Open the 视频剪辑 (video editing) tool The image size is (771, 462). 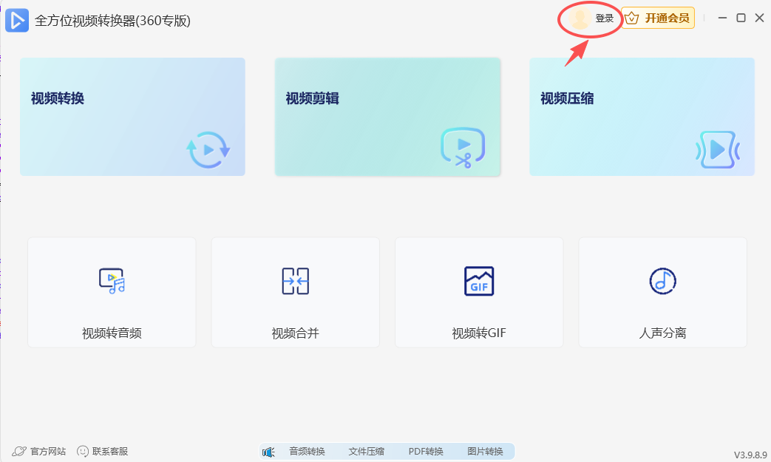pos(387,116)
